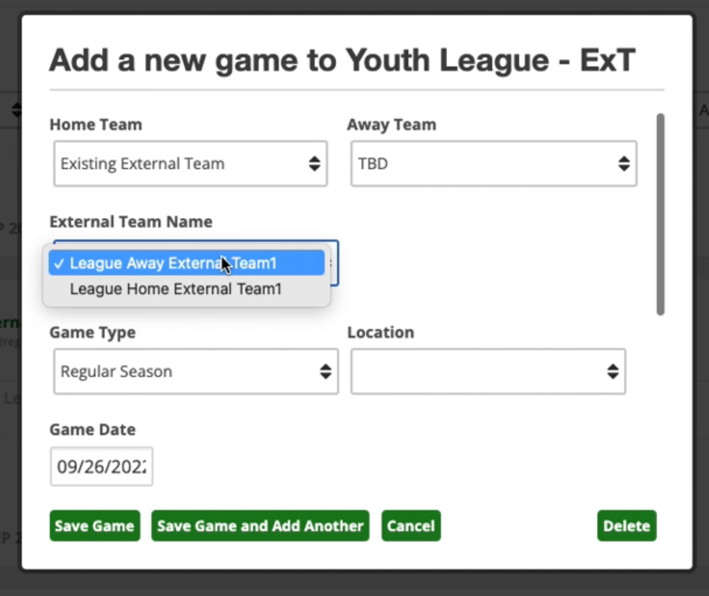Click the Save Game button

94,525
